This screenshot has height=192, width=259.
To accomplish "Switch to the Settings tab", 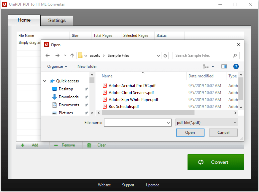I will (57, 20).
